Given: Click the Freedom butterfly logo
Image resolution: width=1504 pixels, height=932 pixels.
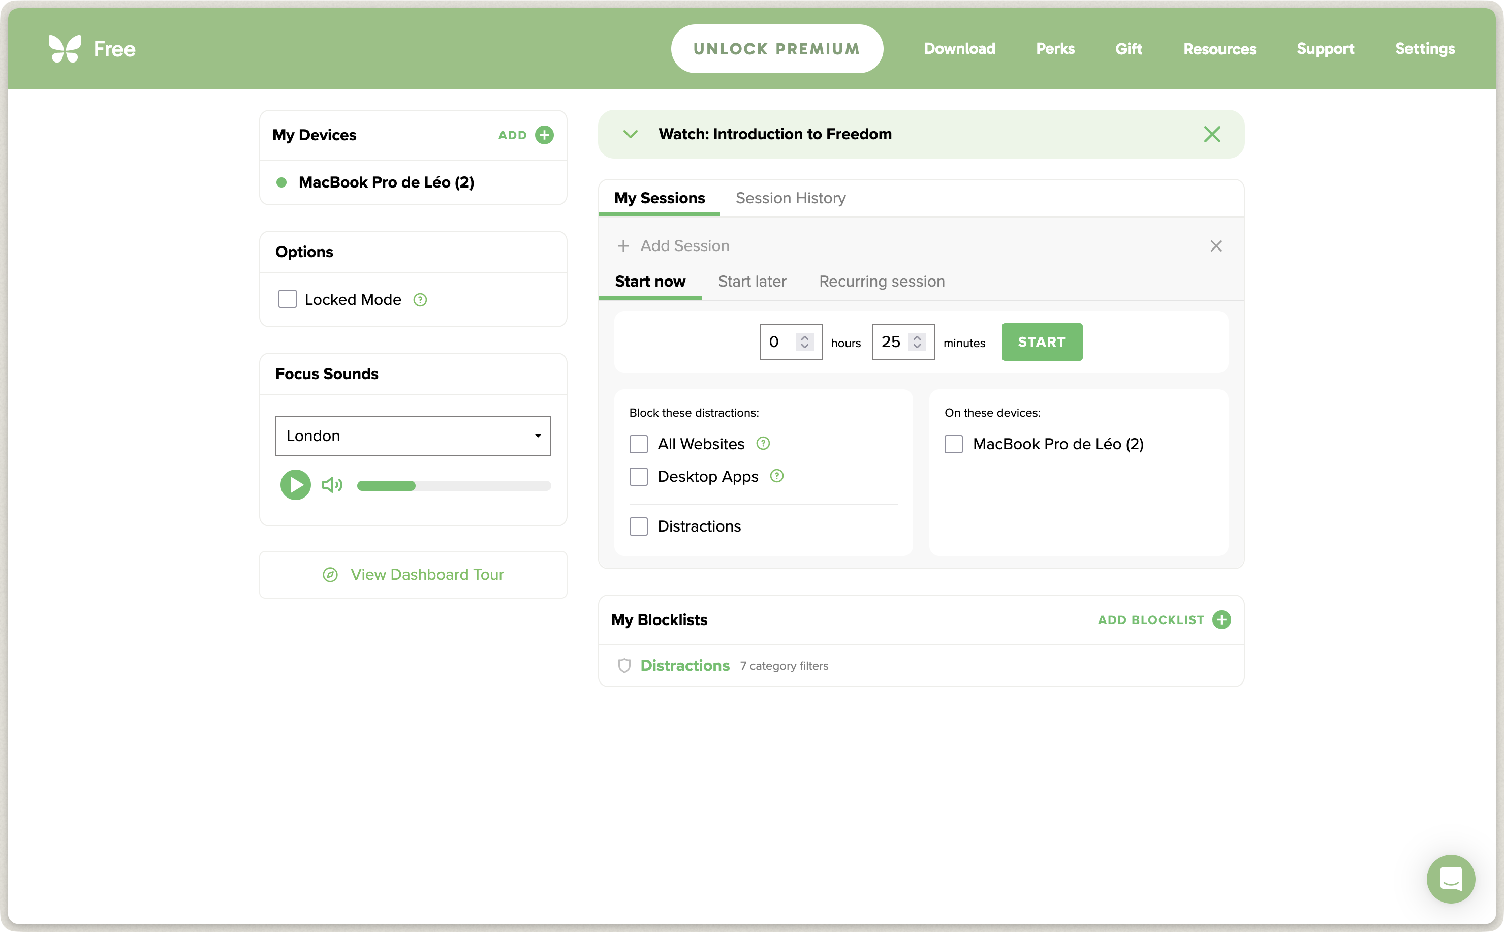Looking at the screenshot, I should [x=65, y=49].
